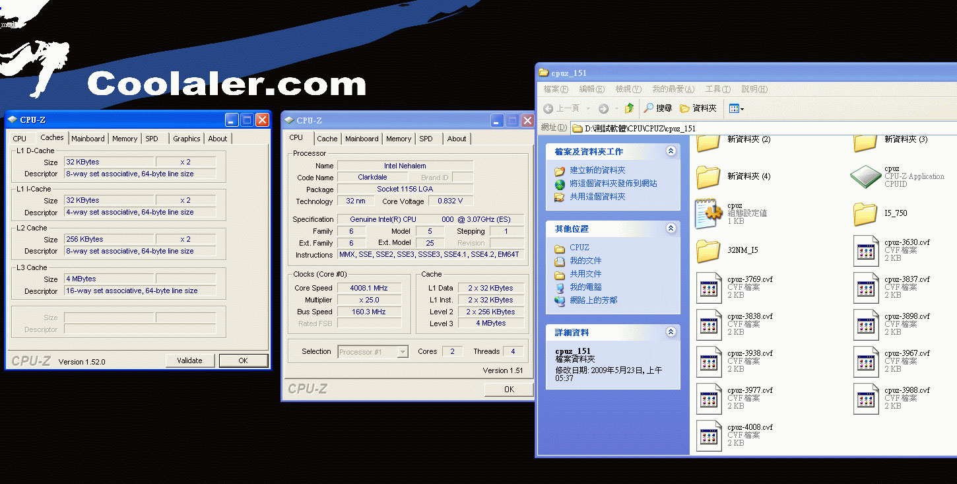This screenshot has height=484, width=957.
Task: Open the Views dropdown in Explorer toolbar
Action: click(x=736, y=108)
